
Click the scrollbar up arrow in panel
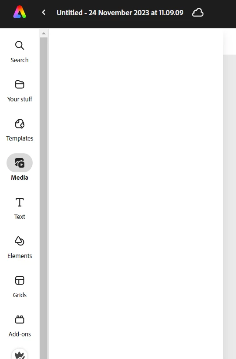coord(44,34)
